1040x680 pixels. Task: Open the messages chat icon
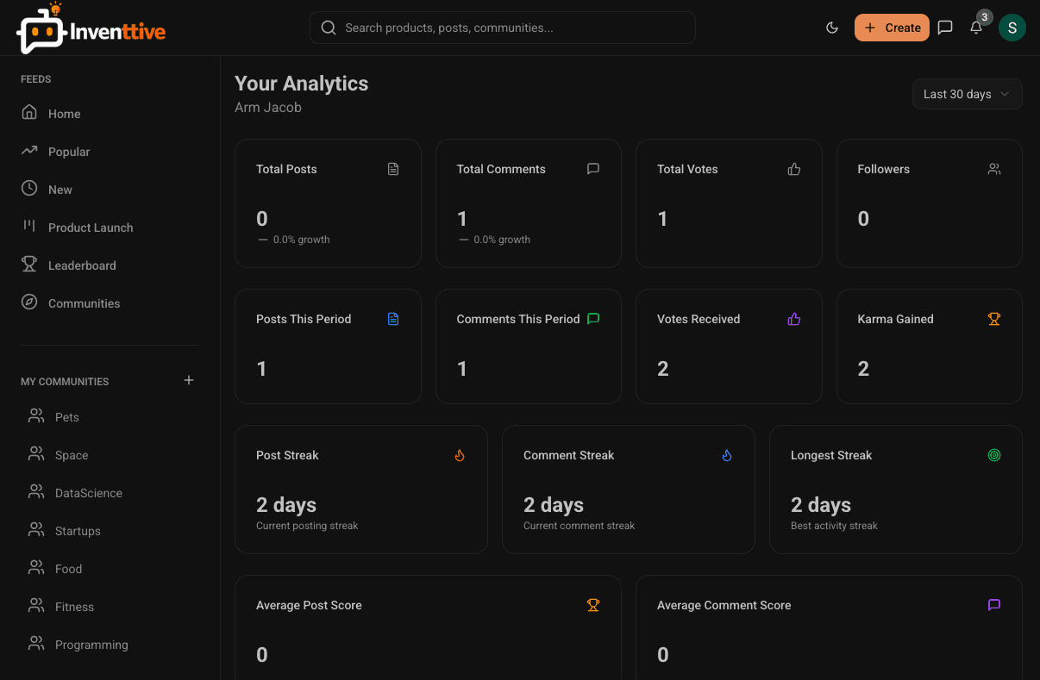[x=945, y=28]
